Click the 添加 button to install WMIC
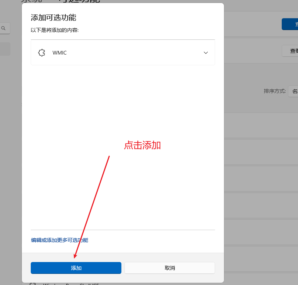Viewport: 298px width, 285px height. point(76,268)
